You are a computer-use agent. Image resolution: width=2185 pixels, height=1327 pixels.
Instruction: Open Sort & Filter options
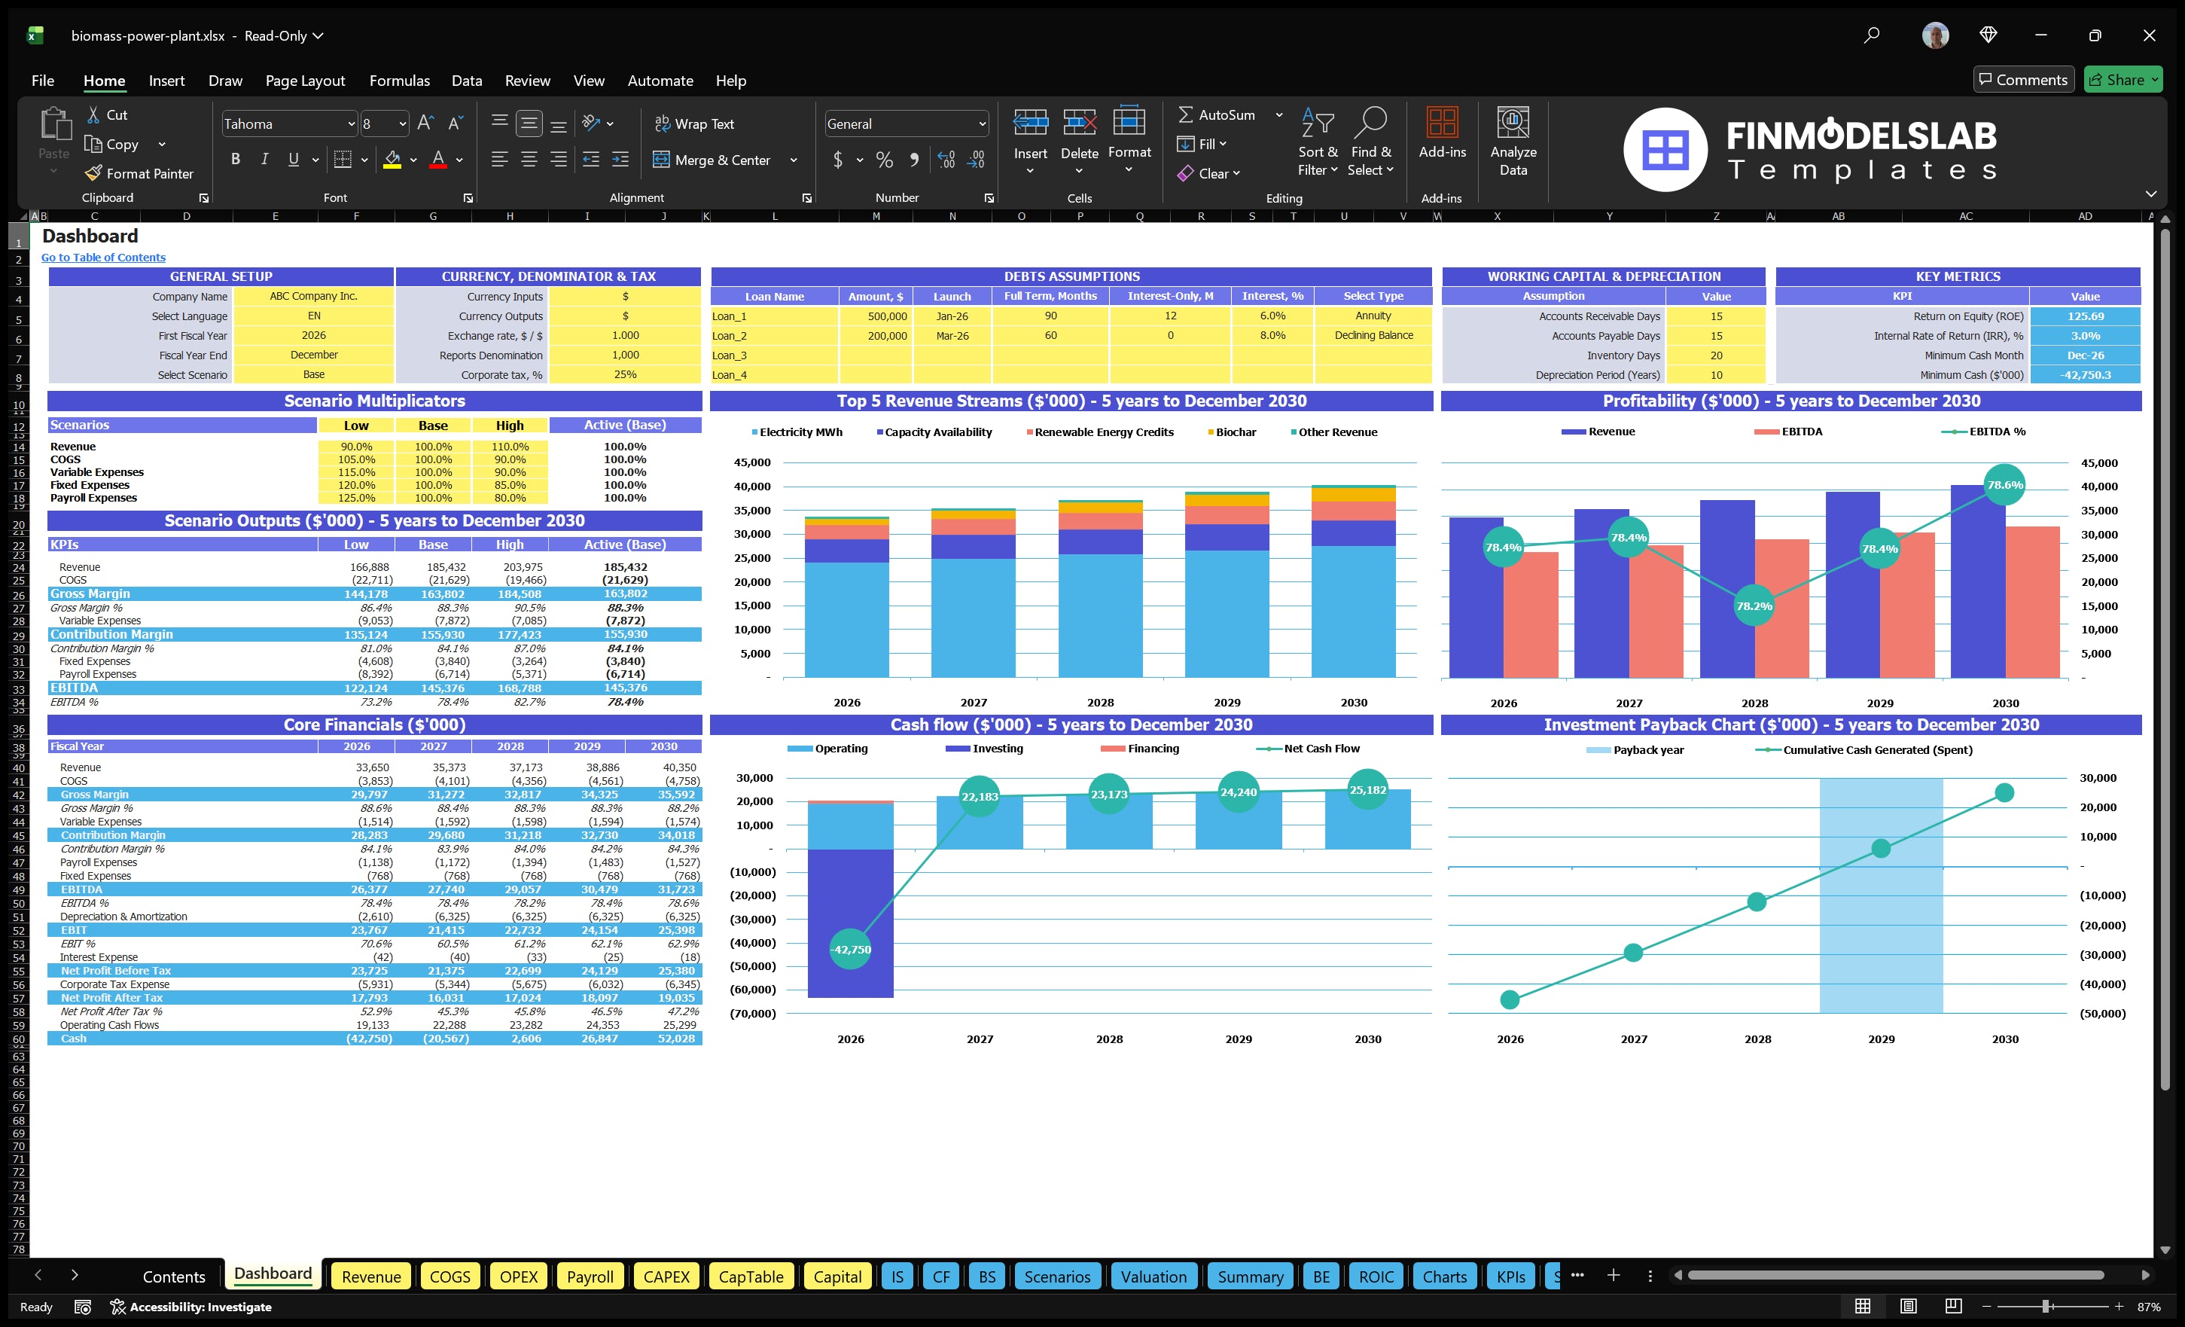1318,142
